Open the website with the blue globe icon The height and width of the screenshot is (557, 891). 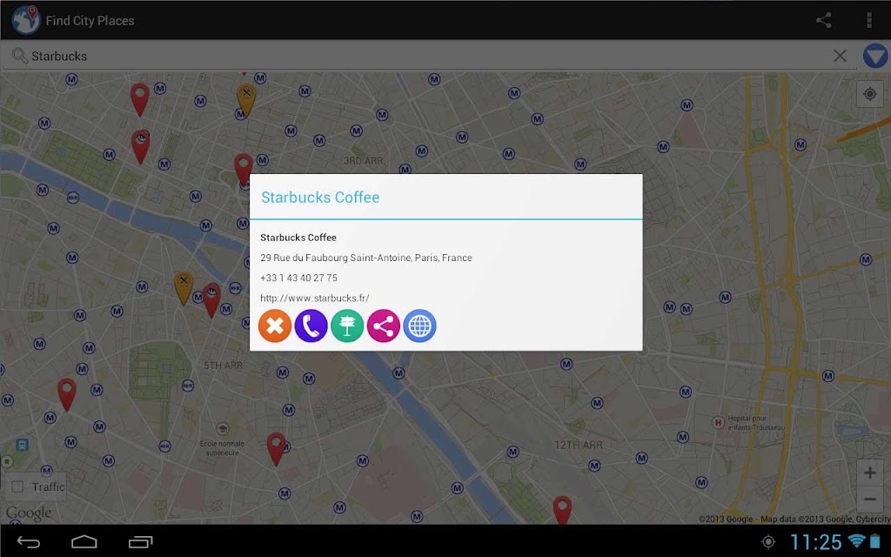[x=420, y=325]
